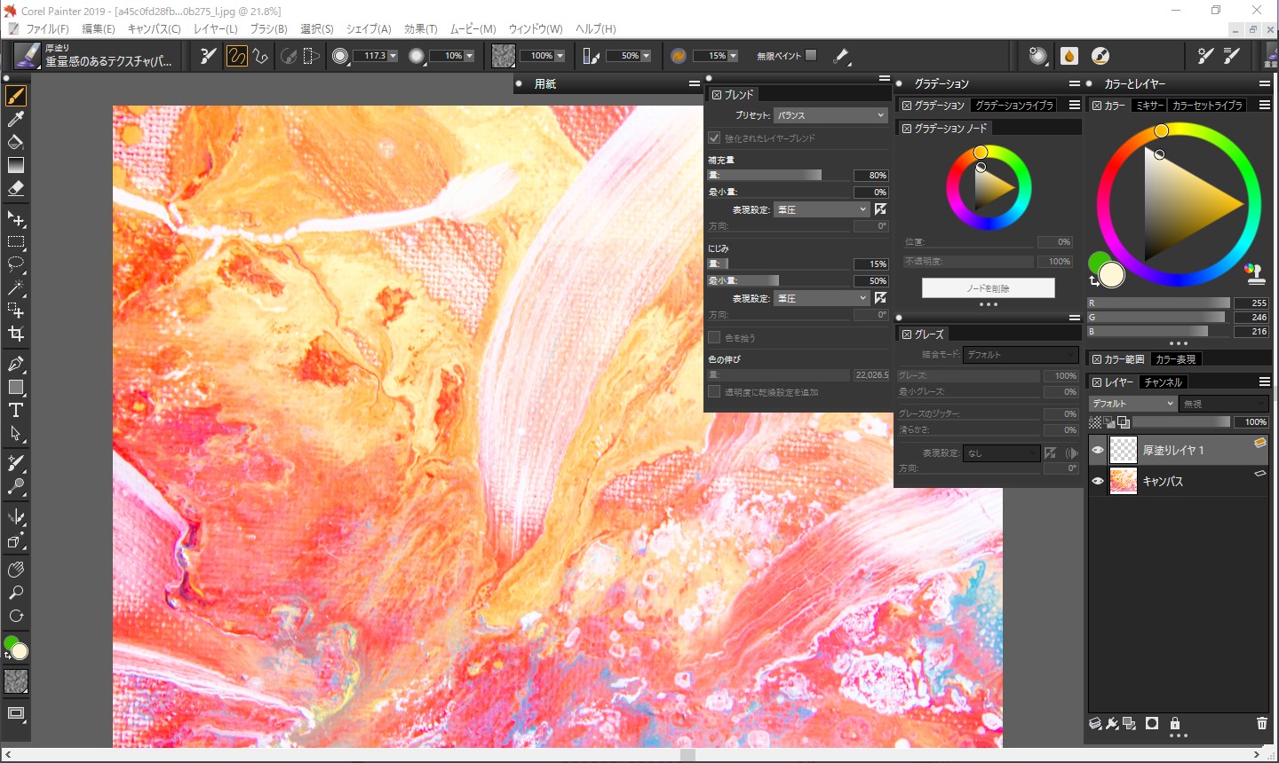Select the Paint Bucket tool
The width and height of the screenshot is (1279, 763).
click(x=16, y=142)
